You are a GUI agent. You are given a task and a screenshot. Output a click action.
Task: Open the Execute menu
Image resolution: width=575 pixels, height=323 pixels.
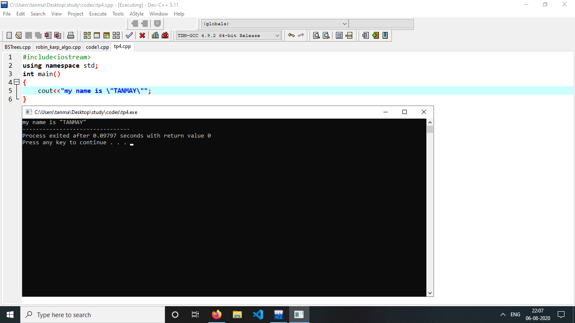coord(98,14)
